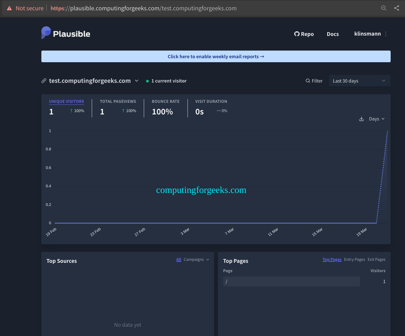
Task: Open the Docs link
Action: (333, 34)
